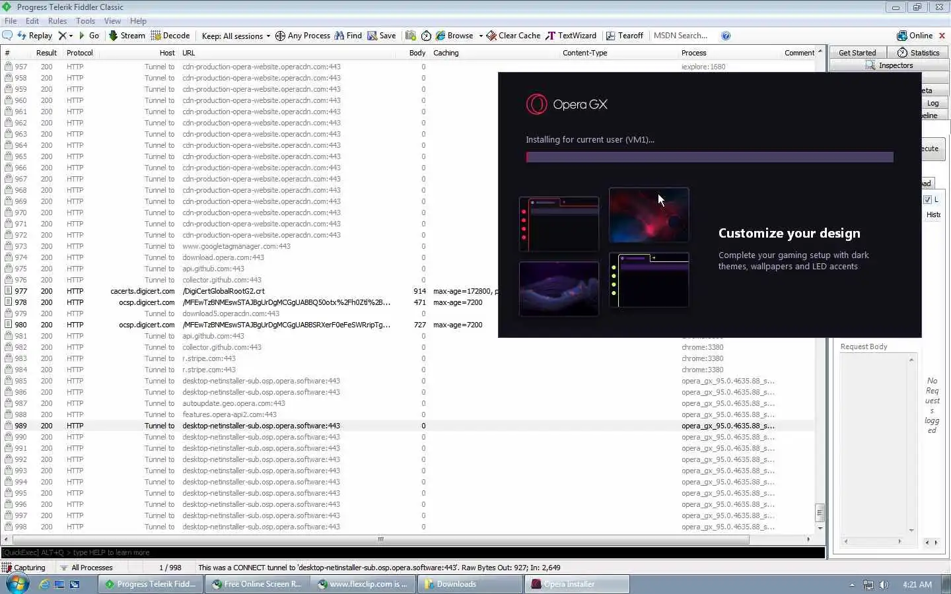951x594 pixels.
Task: Click the Clear Cache toolbar button
Action: coord(513,36)
